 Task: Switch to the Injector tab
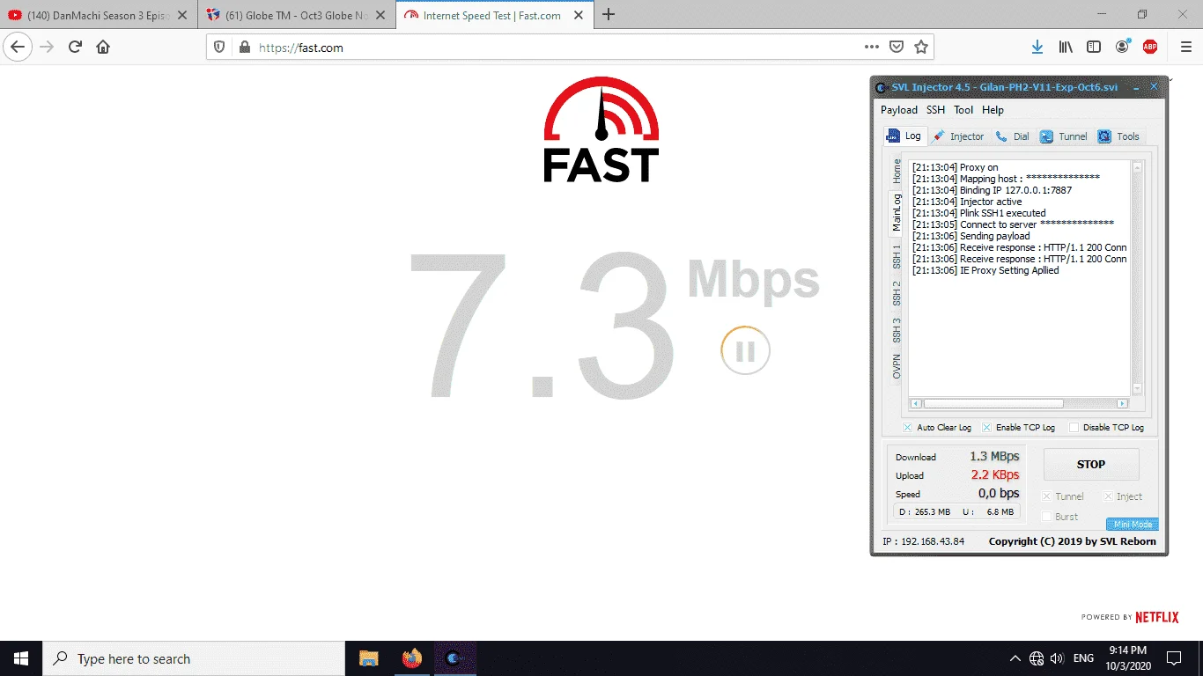958,136
